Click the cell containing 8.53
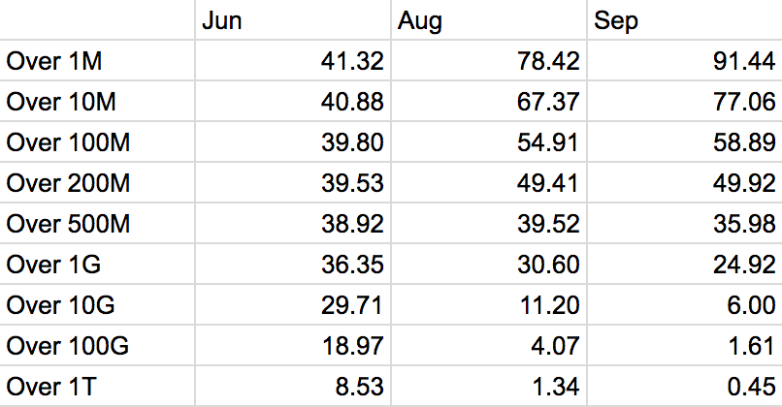Viewport: 782px width, 407px height. (293, 386)
